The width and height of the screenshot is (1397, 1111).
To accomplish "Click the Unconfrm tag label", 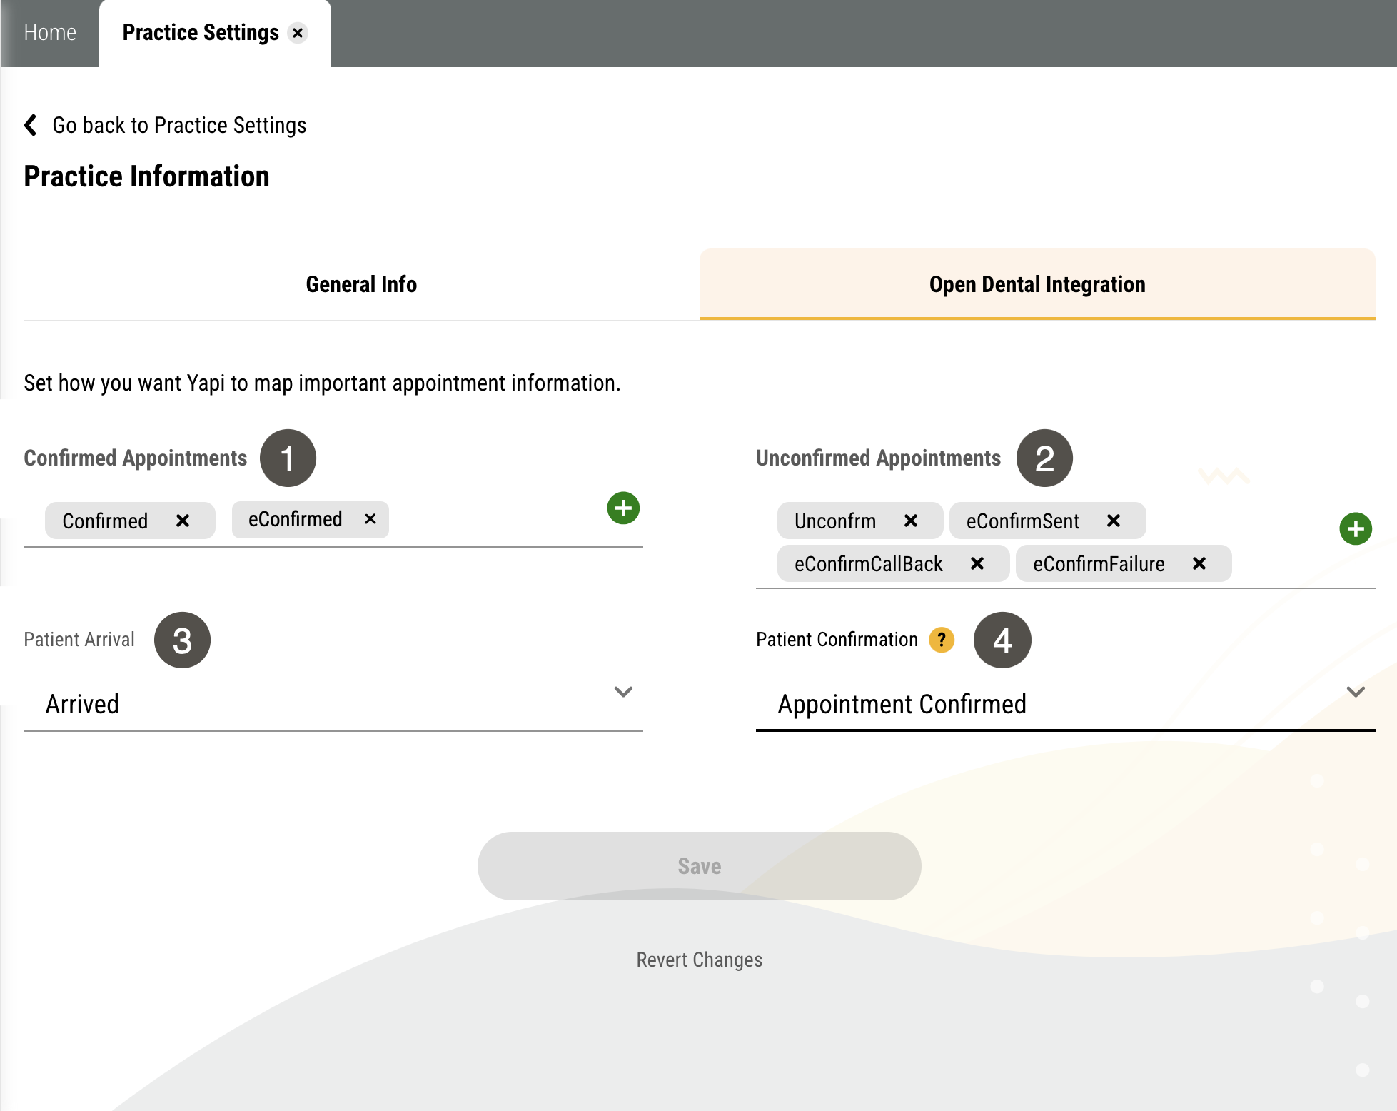I will [835, 521].
